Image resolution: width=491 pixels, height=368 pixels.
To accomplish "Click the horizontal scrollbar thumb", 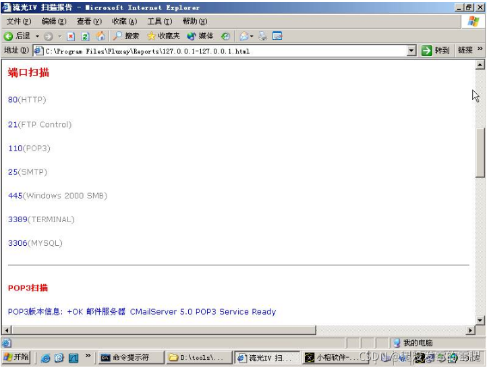I will point(164,330).
